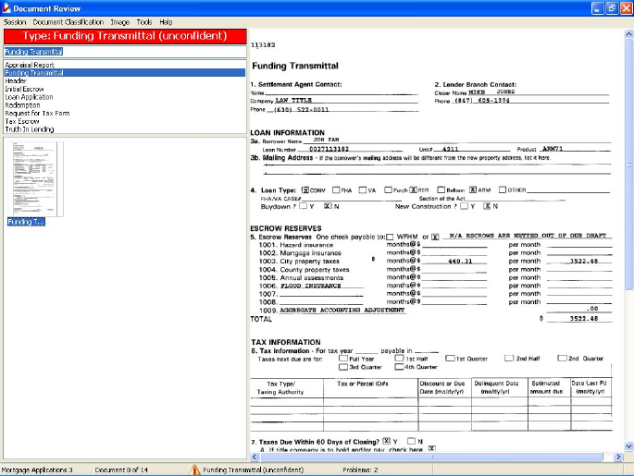Click the red Type: Funding Transmittal banner
The height and width of the screenshot is (476, 634).
(123, 36)
